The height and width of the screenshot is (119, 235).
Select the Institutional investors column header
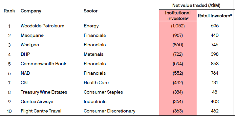click(178, 16)
